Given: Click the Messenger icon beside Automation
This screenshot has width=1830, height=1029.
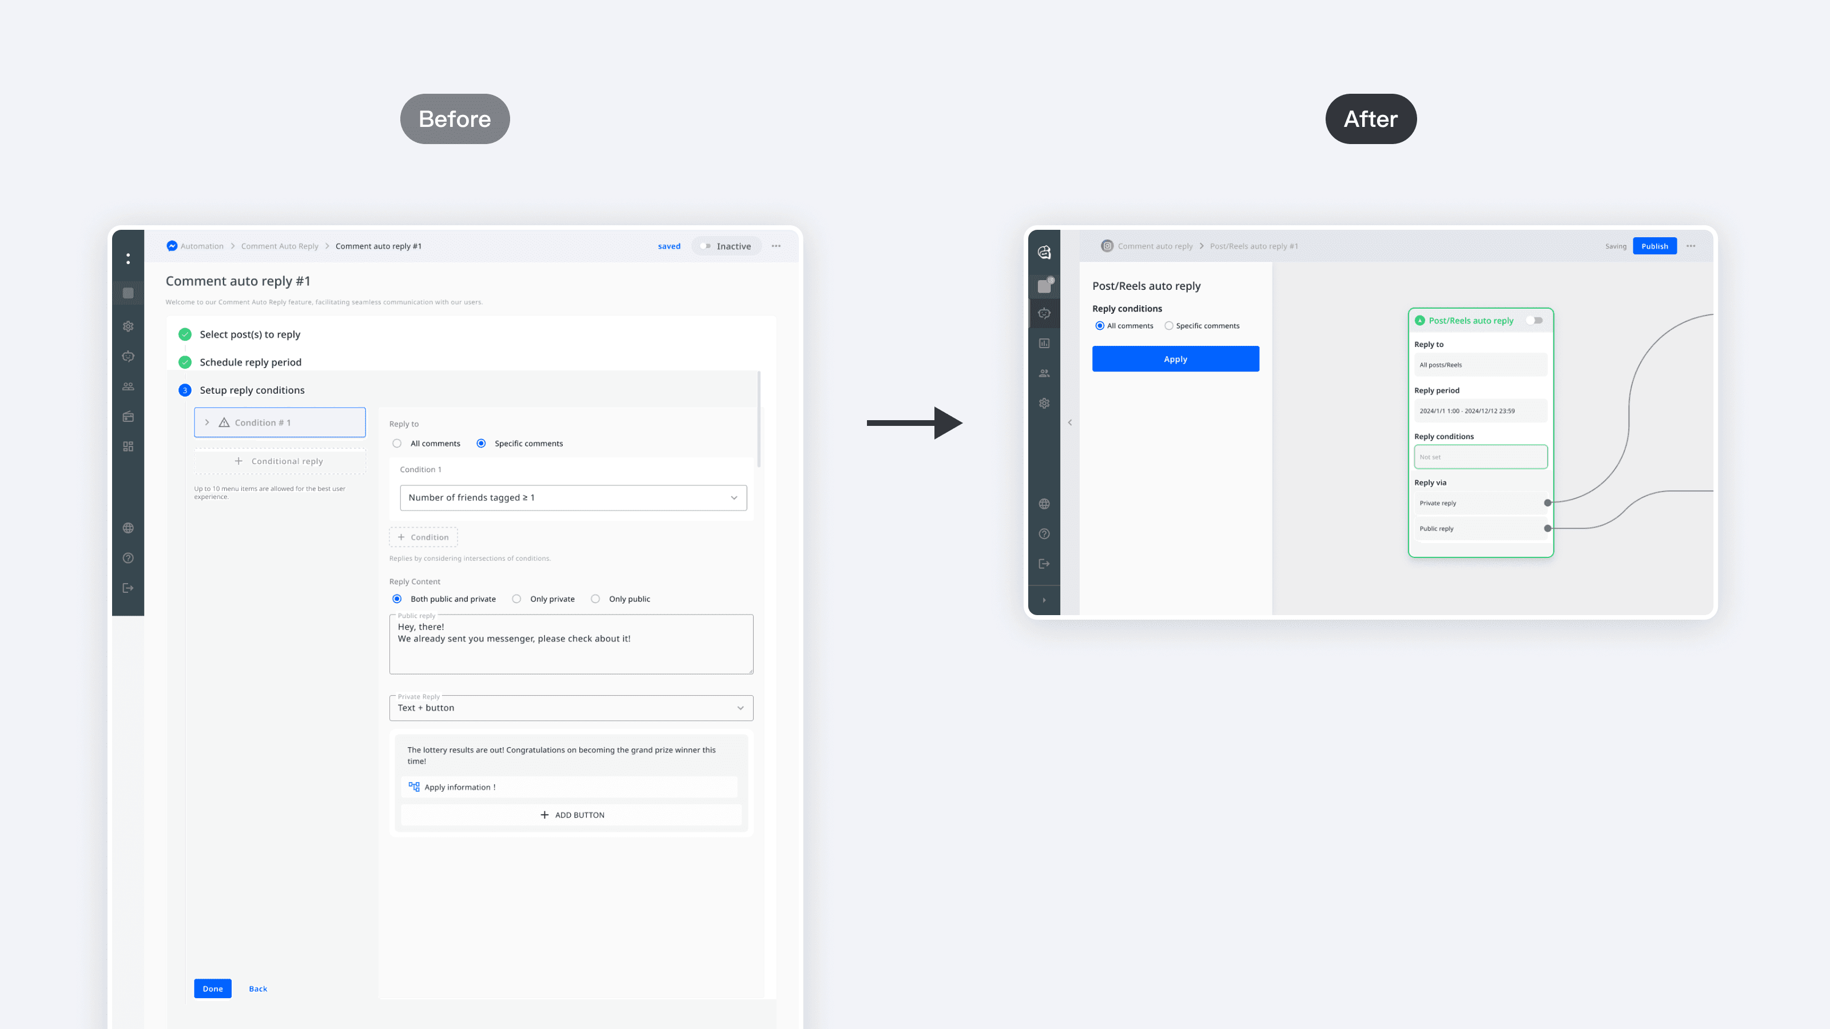Looking at the screenshot, I should coord(171,246).
